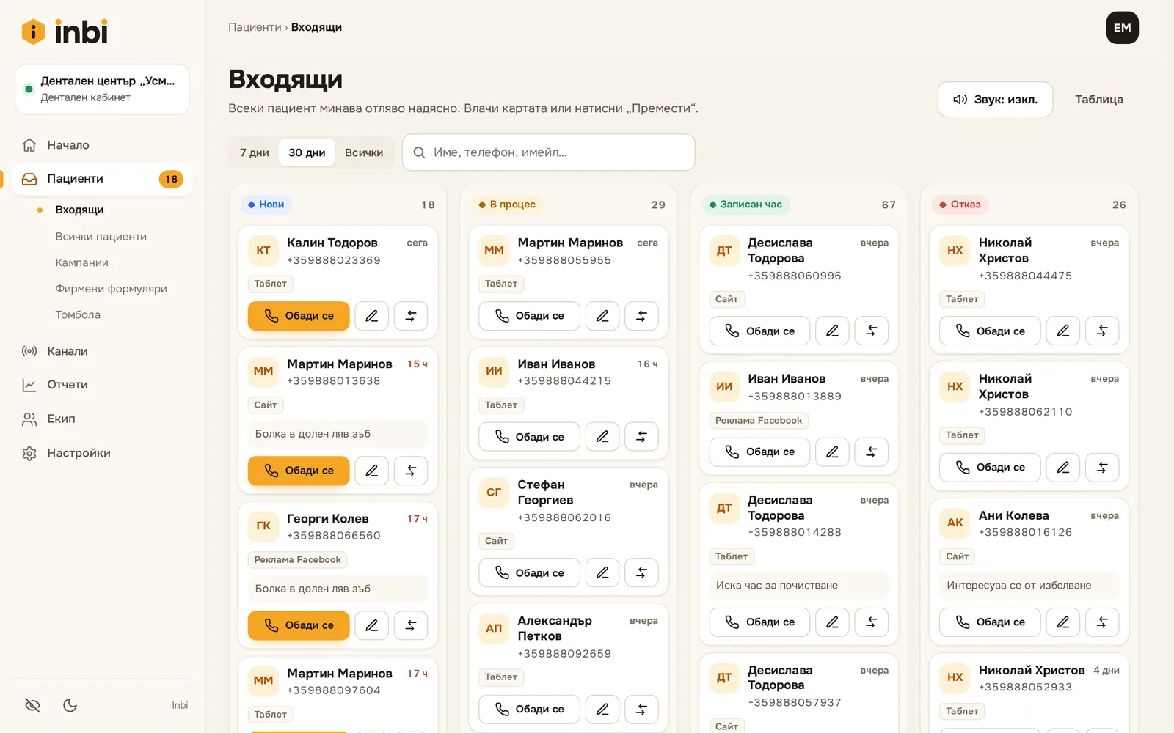
Task: Click the edit pencil on Калин Тодоров's card
Action: pos(372,316)
